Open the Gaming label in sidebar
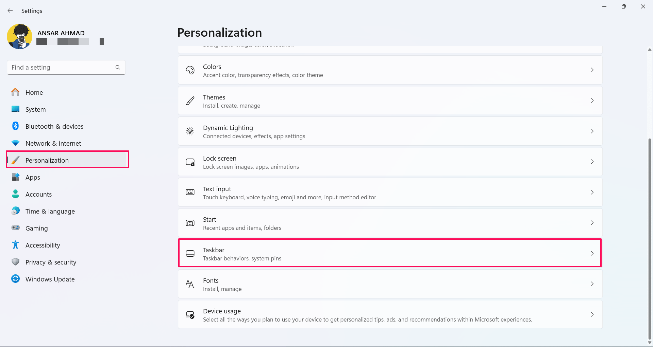 [36, 229]
